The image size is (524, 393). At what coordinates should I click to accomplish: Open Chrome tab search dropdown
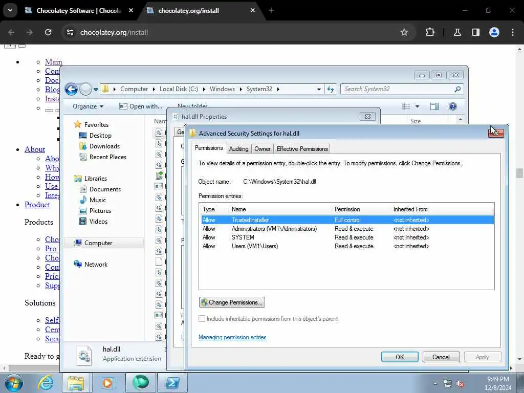click(10, 10)
